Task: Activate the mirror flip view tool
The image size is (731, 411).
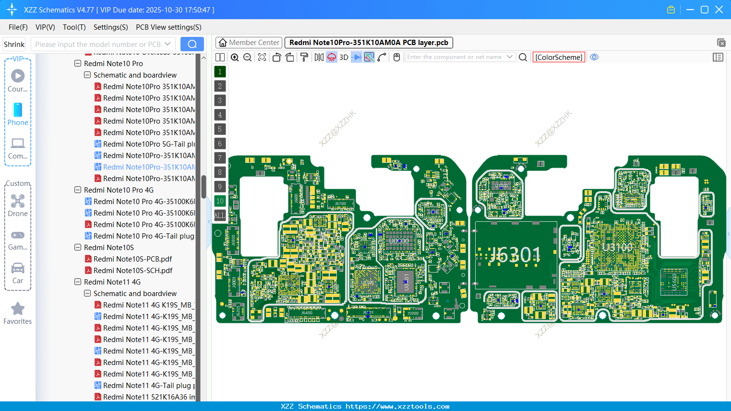Action: tap(318, 57)
